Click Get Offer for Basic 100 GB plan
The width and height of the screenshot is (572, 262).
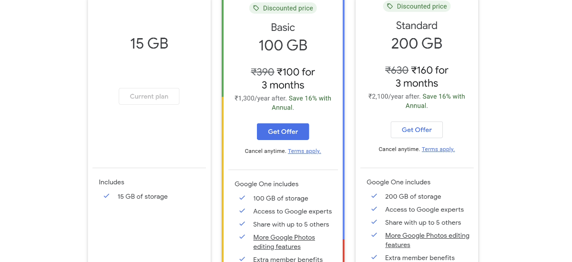click(283, 131)
